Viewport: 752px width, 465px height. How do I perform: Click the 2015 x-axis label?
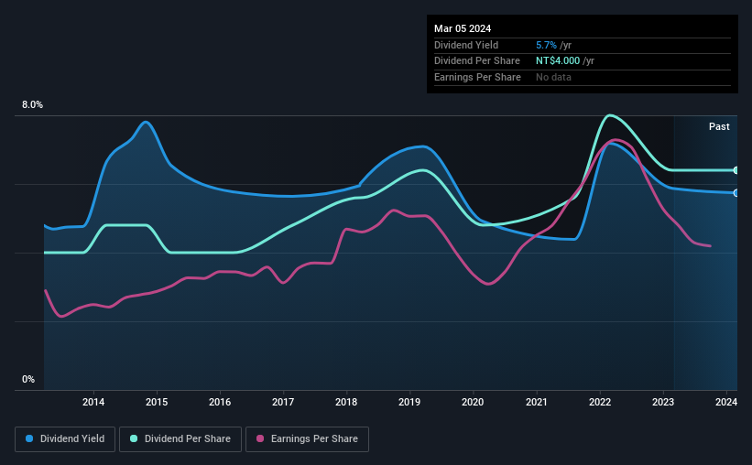(x=157, y=402)
